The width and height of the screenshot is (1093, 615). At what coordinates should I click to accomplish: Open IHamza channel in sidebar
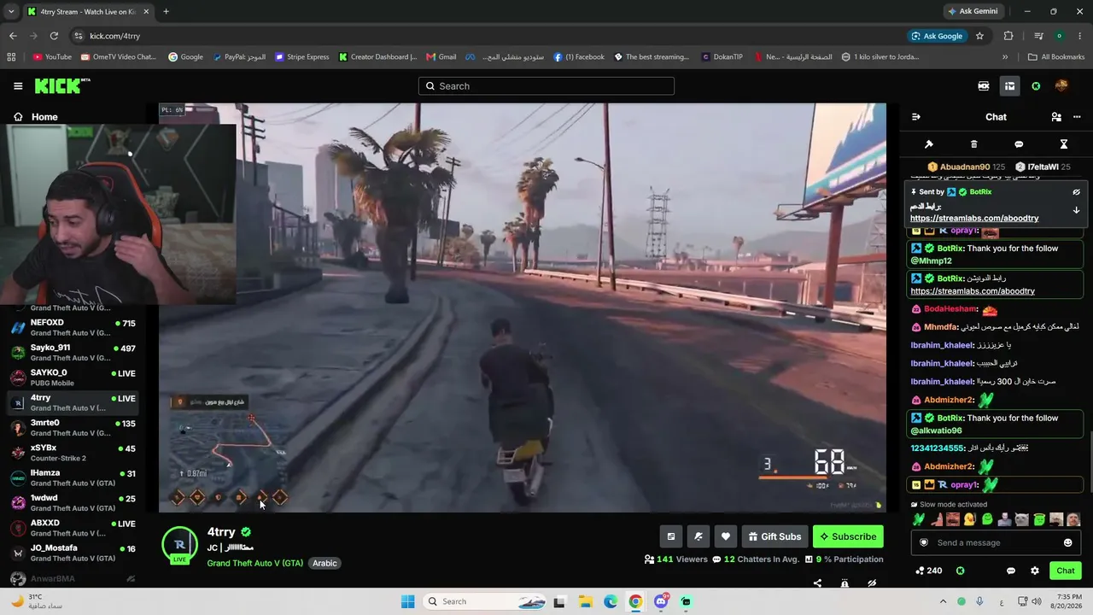[73, 477]
